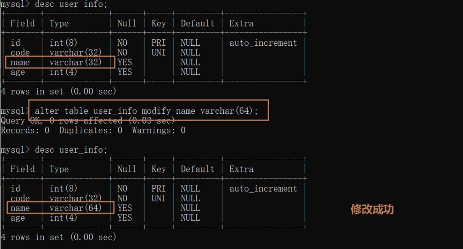Click the first 'desc user_info;' command text
Screen dimensions: 463x249
point(71,4)
